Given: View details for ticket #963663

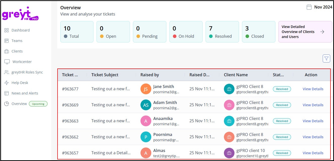Looking at the screenshot, I should (x=313, y=121).
